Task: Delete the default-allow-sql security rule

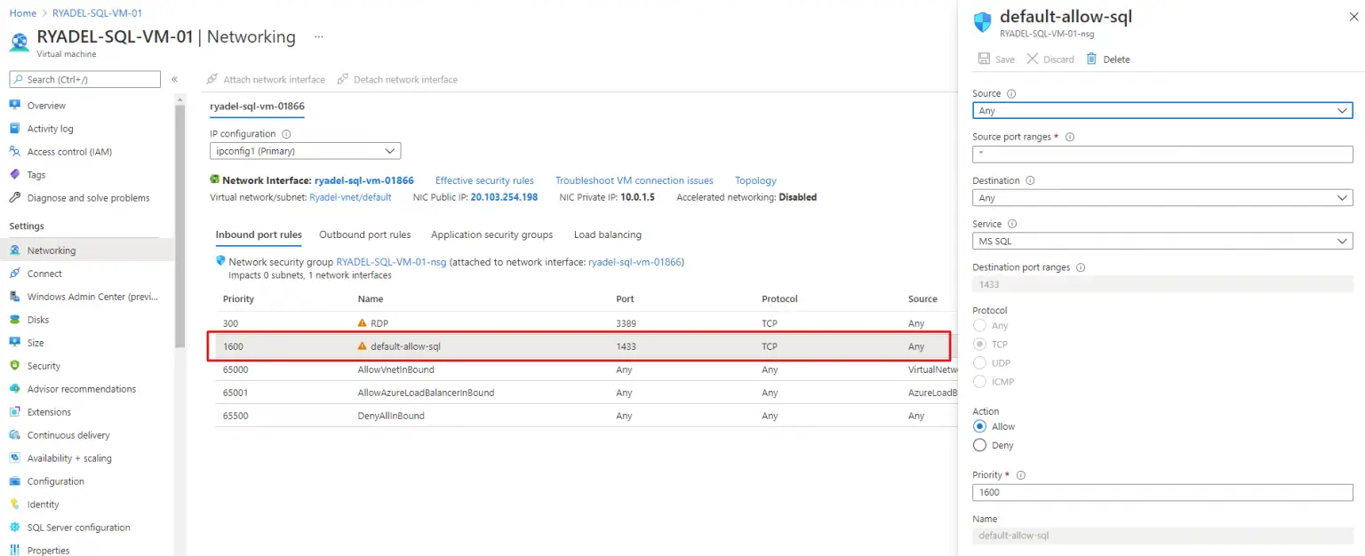Action: click(1109, 59)
